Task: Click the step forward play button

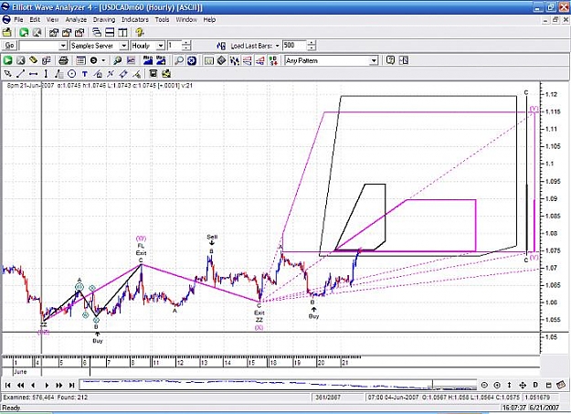Action: 47,385
